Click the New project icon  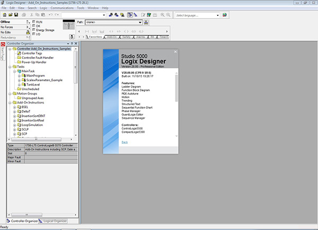[x=4, y=15]
